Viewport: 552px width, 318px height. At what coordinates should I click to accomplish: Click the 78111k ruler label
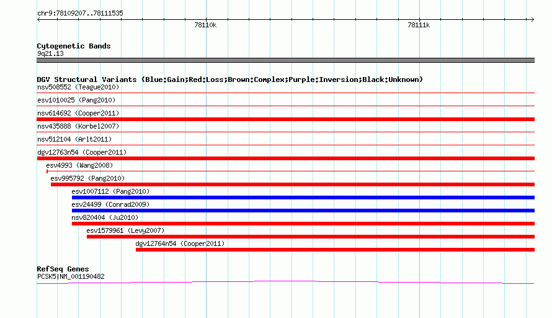[419, 25]
